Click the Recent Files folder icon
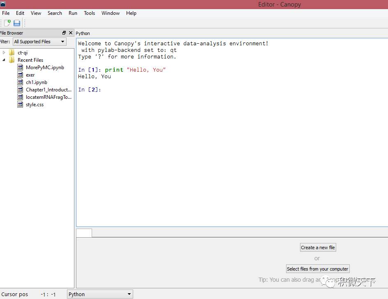The width and height of the screenshot is (388, 299). pyautogui.click(x=12, y=60)
